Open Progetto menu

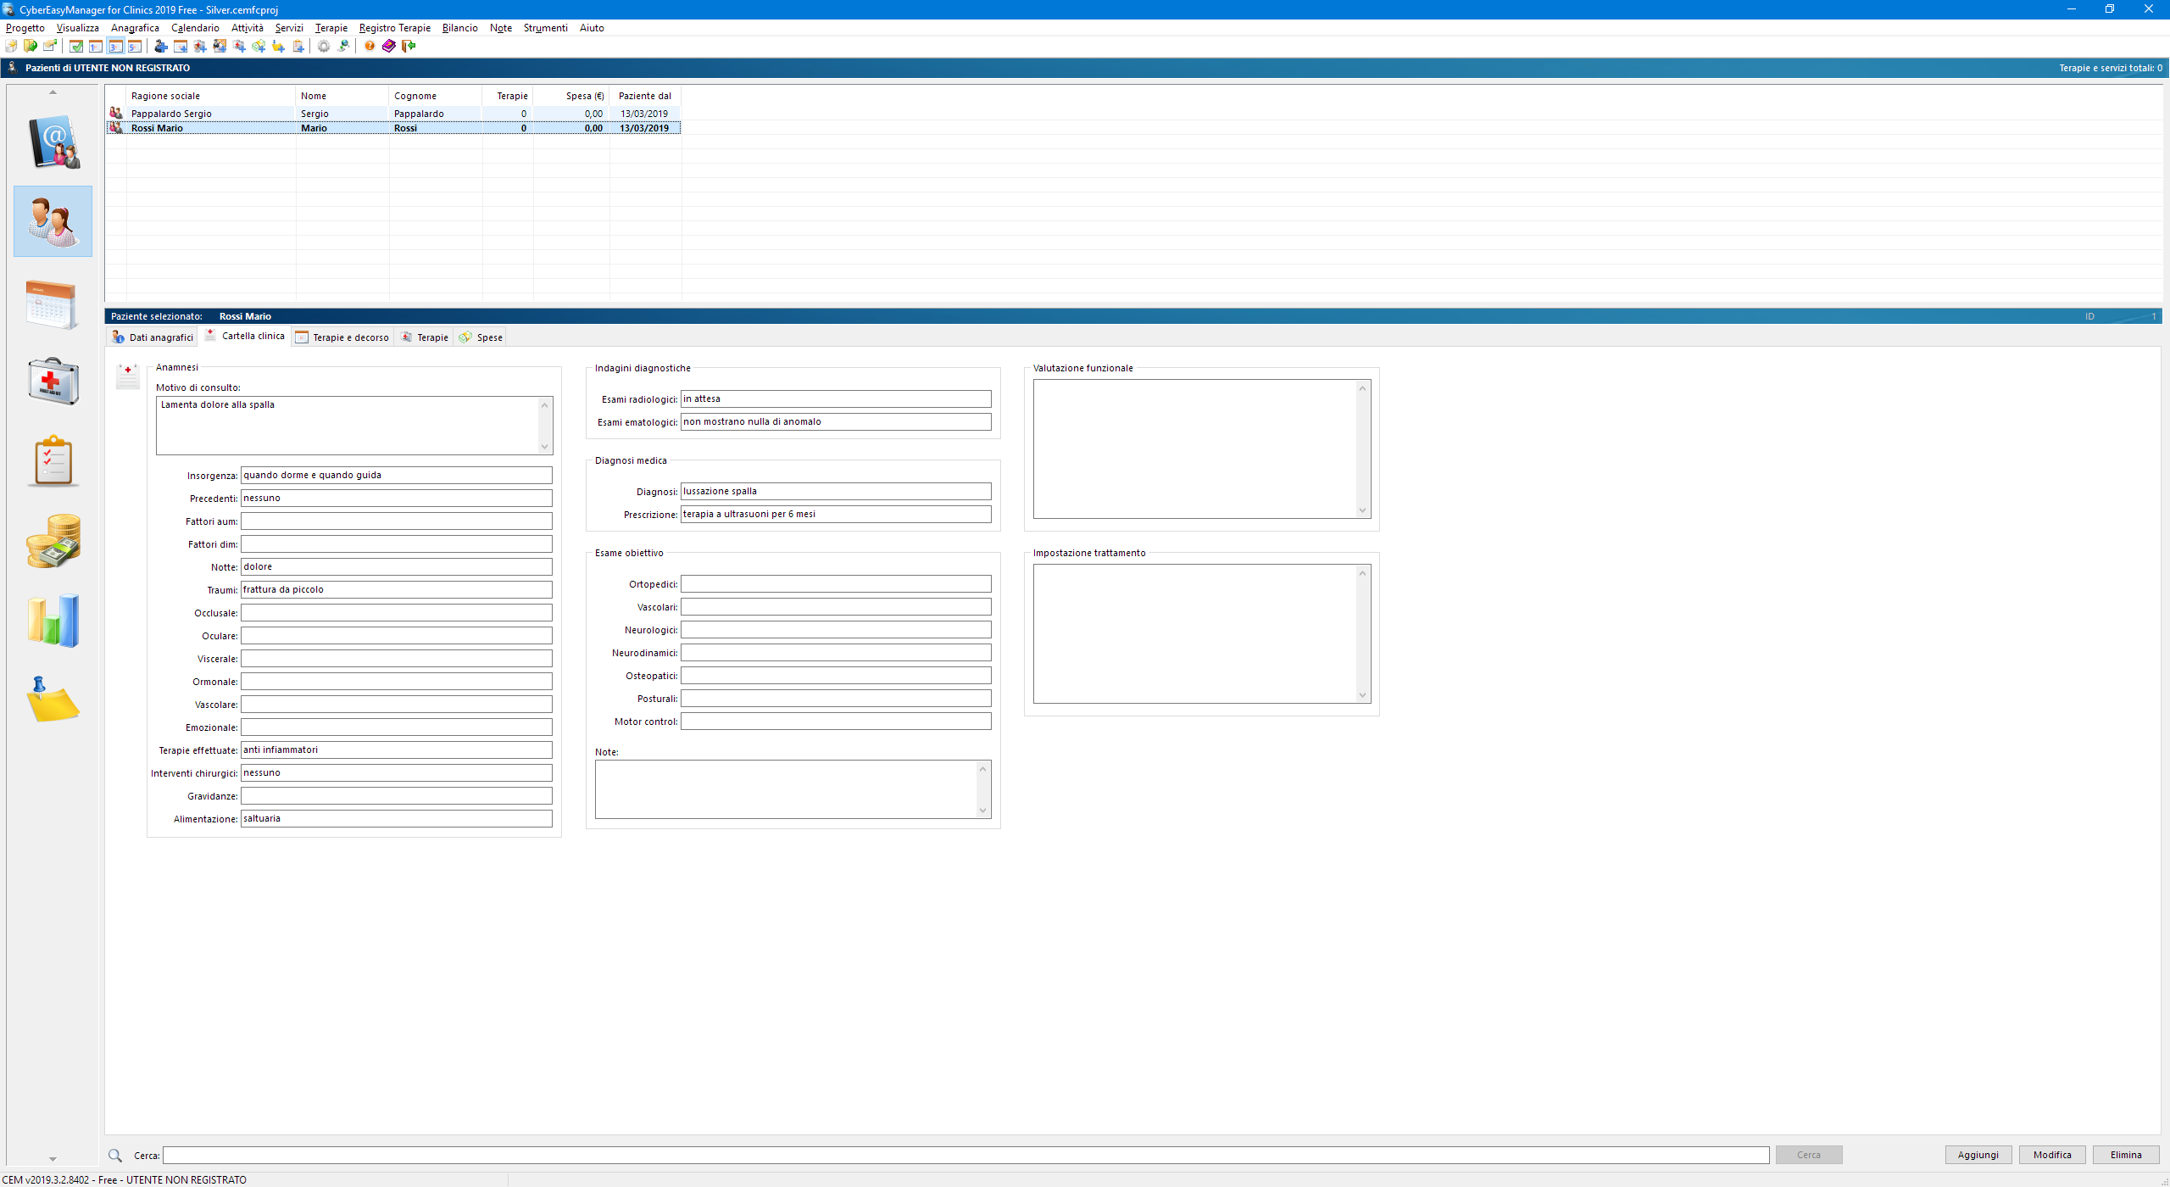(25, 28)
